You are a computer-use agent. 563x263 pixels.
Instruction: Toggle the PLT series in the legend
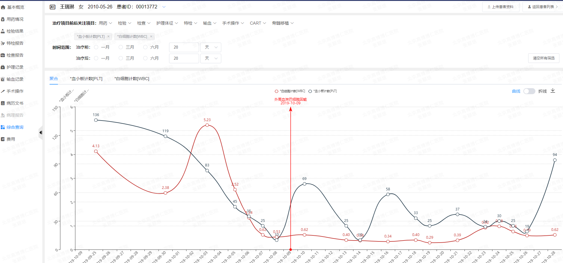322,91
